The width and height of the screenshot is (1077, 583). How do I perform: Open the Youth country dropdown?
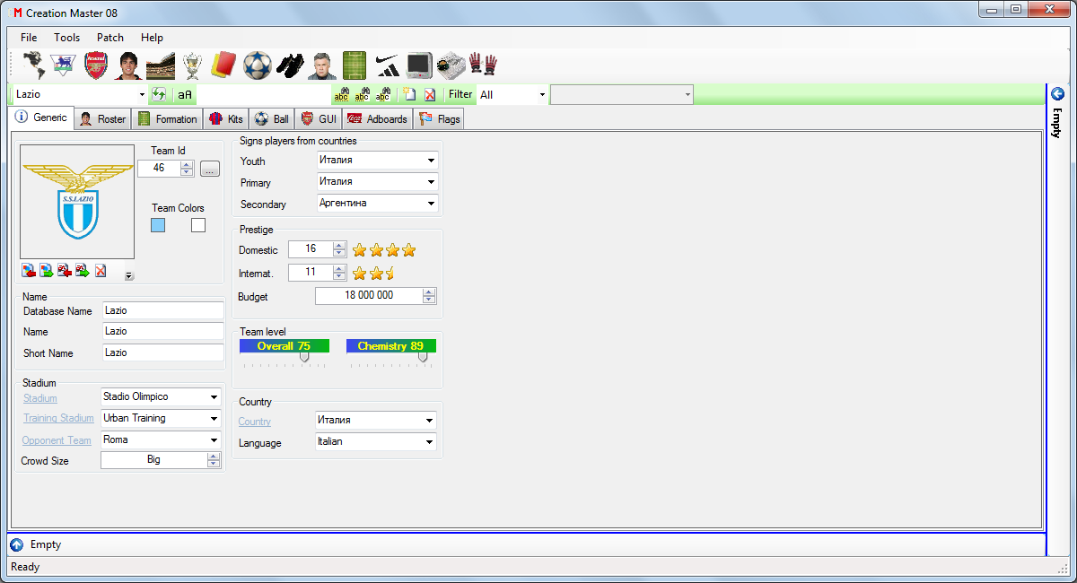(431, 161)
